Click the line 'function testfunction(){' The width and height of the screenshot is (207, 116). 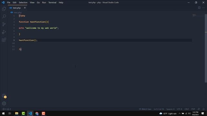(34, 22)
